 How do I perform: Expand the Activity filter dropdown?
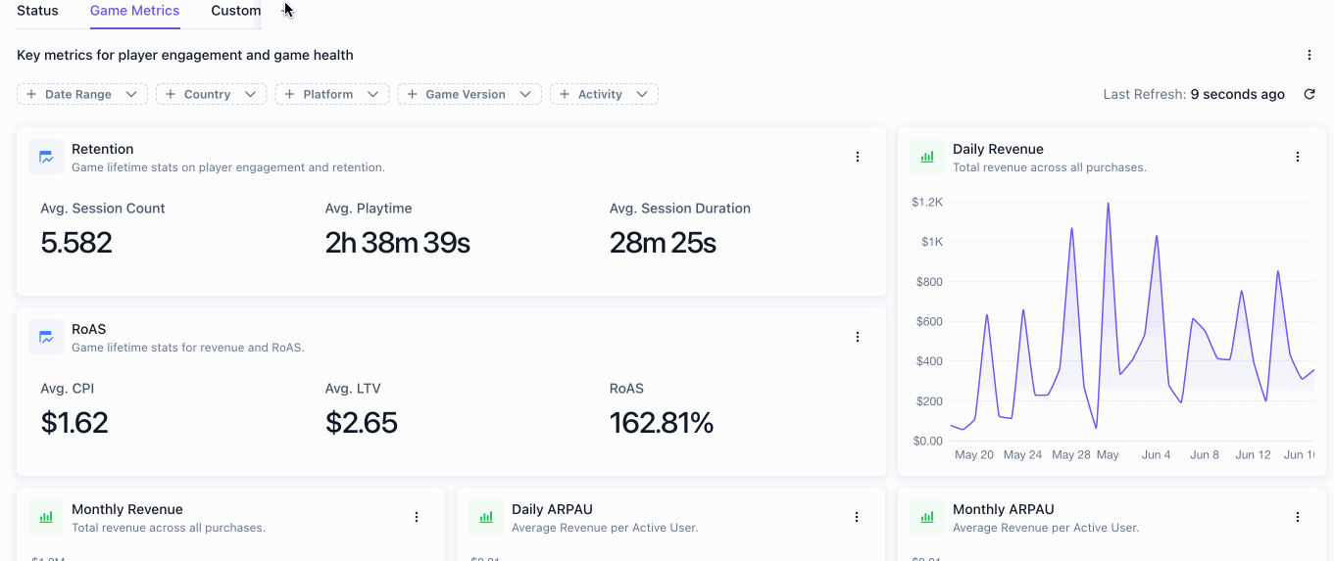click(x=604, y=94)
